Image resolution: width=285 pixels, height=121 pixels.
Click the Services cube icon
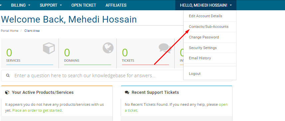point(49,48)
